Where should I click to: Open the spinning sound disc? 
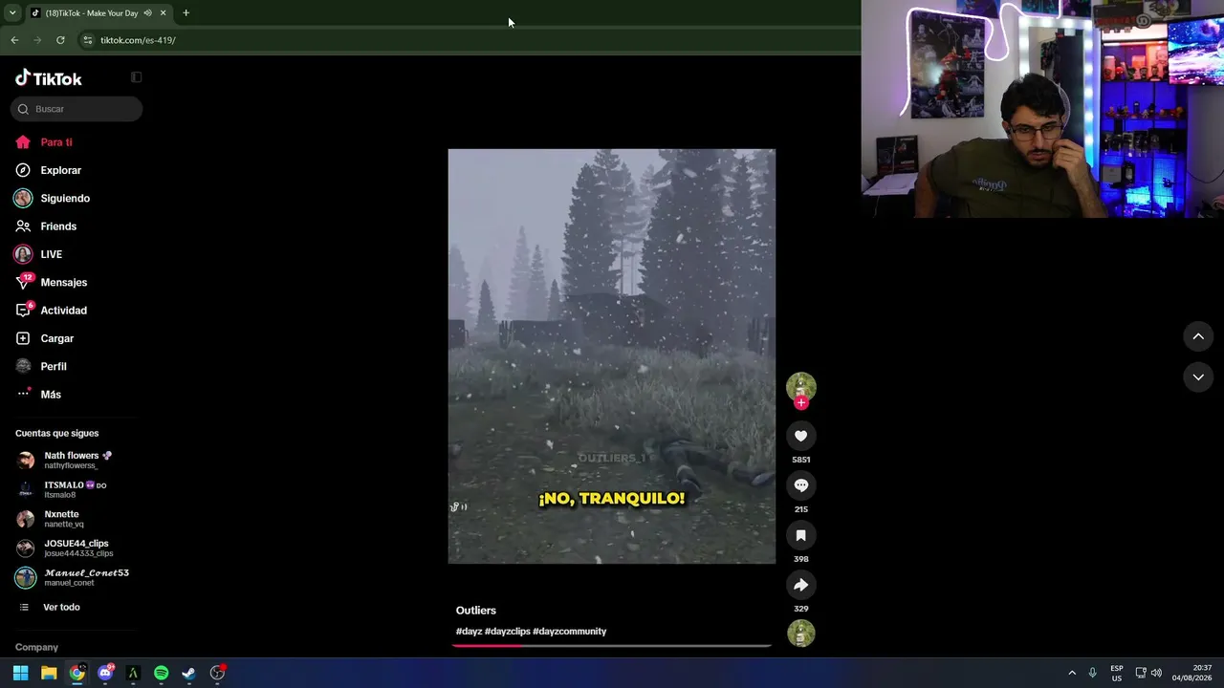pos(801,634)
